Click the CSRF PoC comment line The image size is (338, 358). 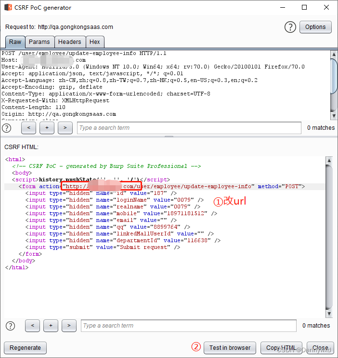click(106, 166)
